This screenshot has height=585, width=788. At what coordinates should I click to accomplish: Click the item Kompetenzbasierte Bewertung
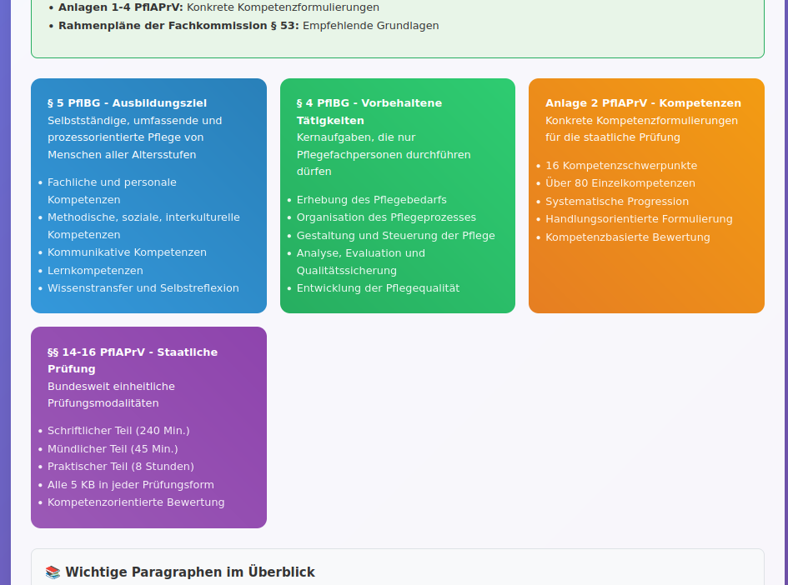pos(627,237)
